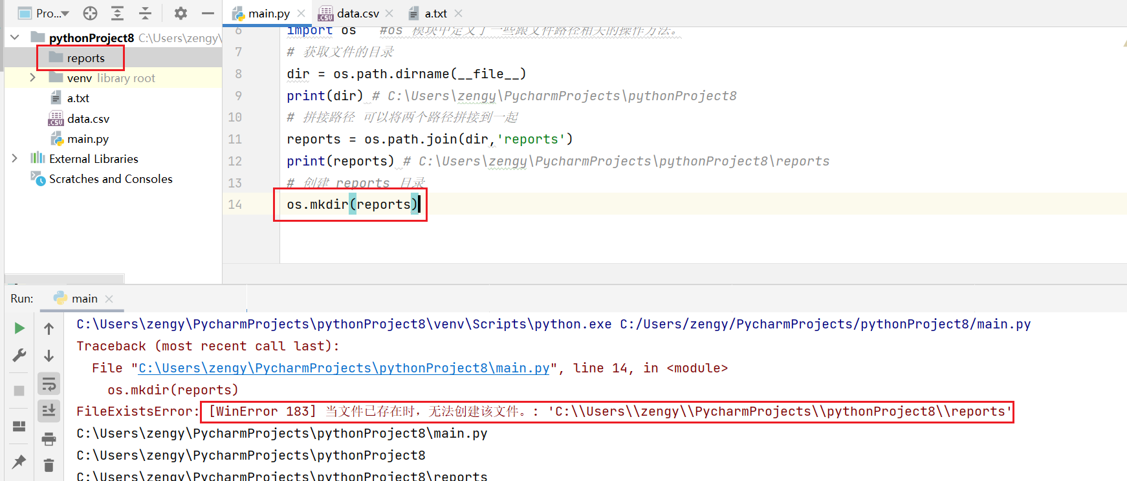The image size is (1127, 481).
Task: Click the green Rerun play button
Action: click(x=19, y=328)
